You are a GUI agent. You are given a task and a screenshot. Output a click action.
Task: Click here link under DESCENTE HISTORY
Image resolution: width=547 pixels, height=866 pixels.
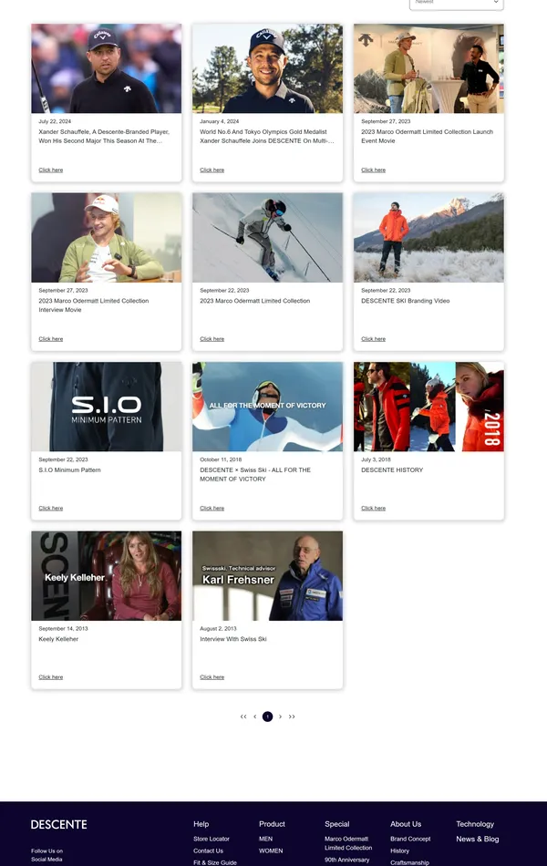tap(374, 508)
